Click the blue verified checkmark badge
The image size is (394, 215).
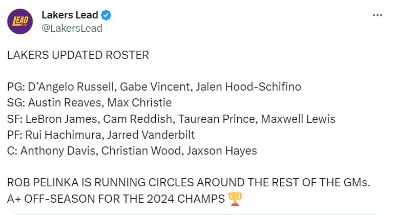(x=106, y=15)
